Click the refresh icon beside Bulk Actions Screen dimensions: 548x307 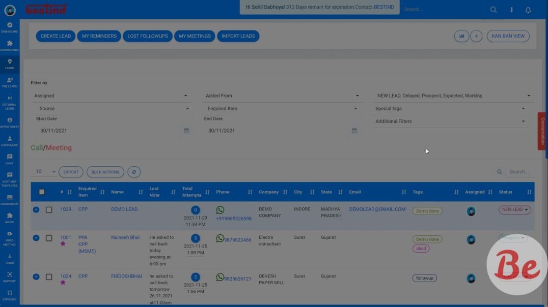[134, 172]
